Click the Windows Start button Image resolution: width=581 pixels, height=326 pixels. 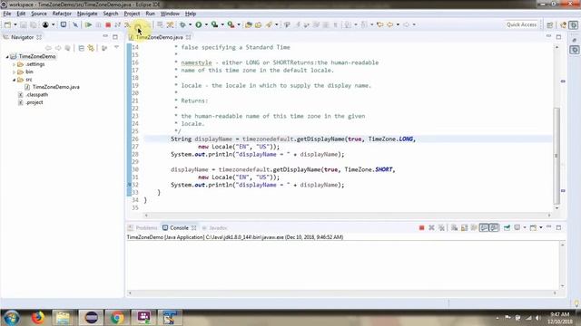pyautogui.click(x=11, y=318)
